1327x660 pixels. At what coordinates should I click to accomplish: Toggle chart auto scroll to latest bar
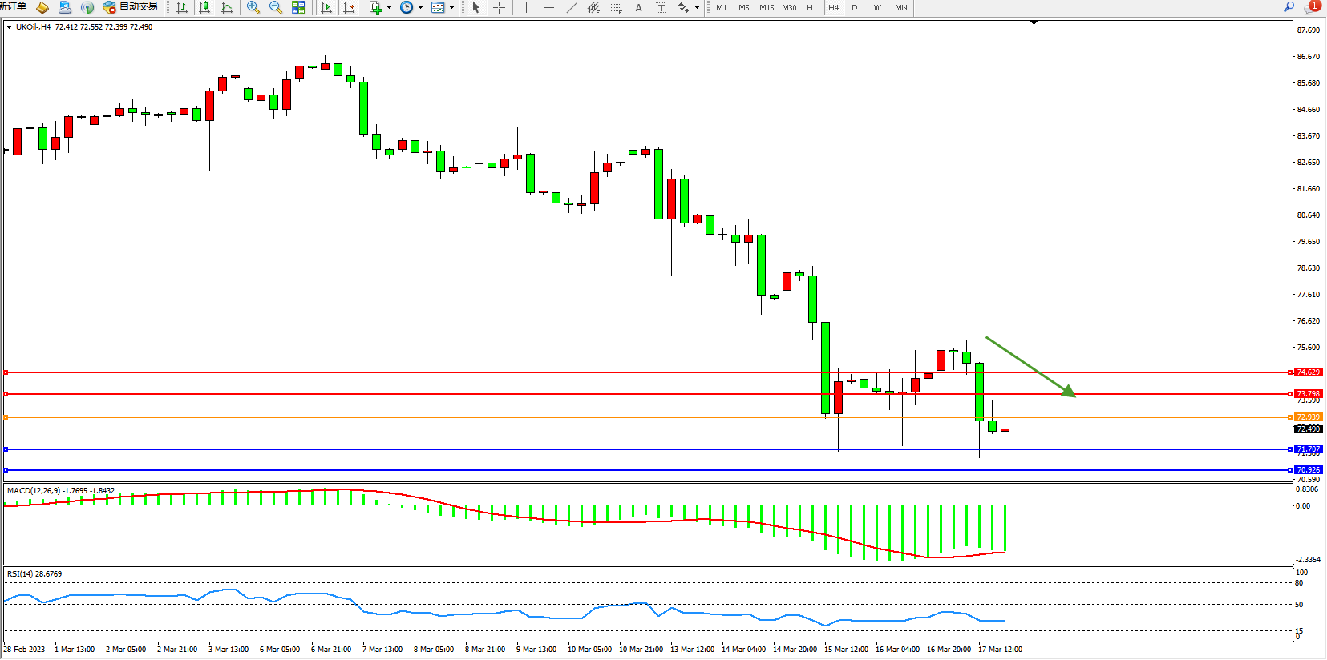coord(326,7)
